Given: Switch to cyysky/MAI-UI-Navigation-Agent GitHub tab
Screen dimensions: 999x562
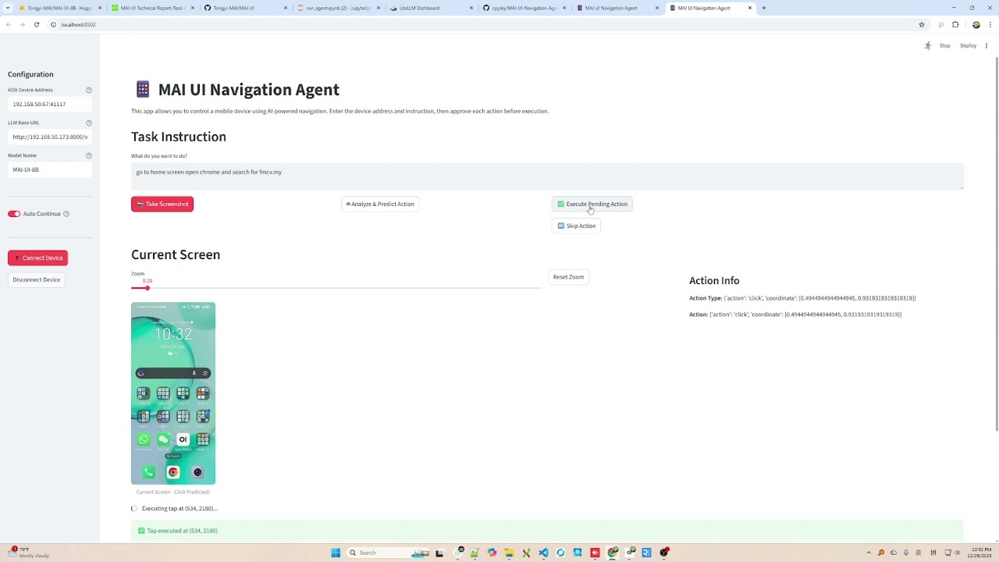Looking at the screenshot, I should pyautogui.click(x=524, y=8).
